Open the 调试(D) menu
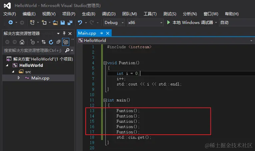This screenshot has width=255, height=151. pyautogui.click(x=109, y=14)
